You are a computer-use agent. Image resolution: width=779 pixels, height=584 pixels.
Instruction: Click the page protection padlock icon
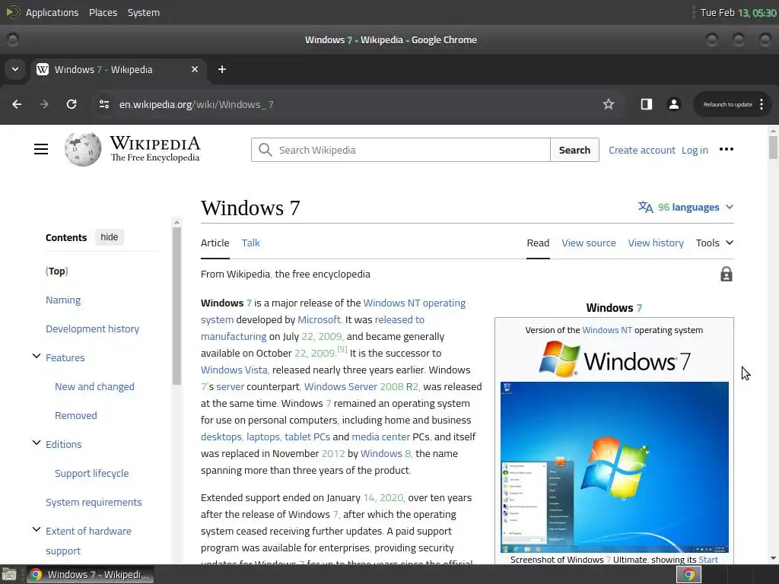727,274
